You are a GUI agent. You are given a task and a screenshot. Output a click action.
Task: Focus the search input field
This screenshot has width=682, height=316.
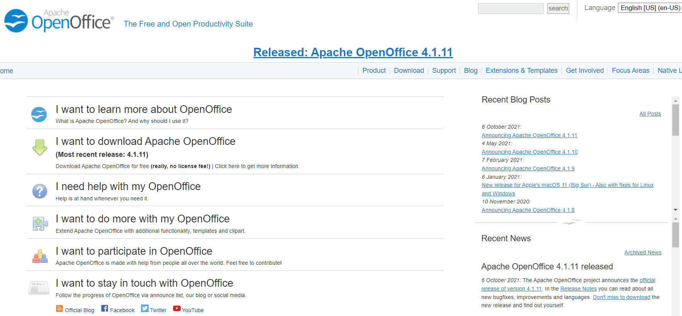511,8
